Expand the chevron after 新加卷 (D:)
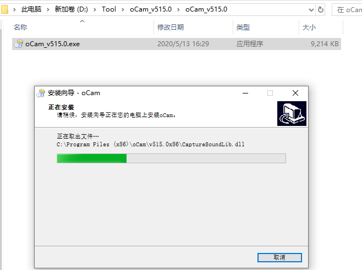This screenshot has width=362, height=270. pos(95,9)
